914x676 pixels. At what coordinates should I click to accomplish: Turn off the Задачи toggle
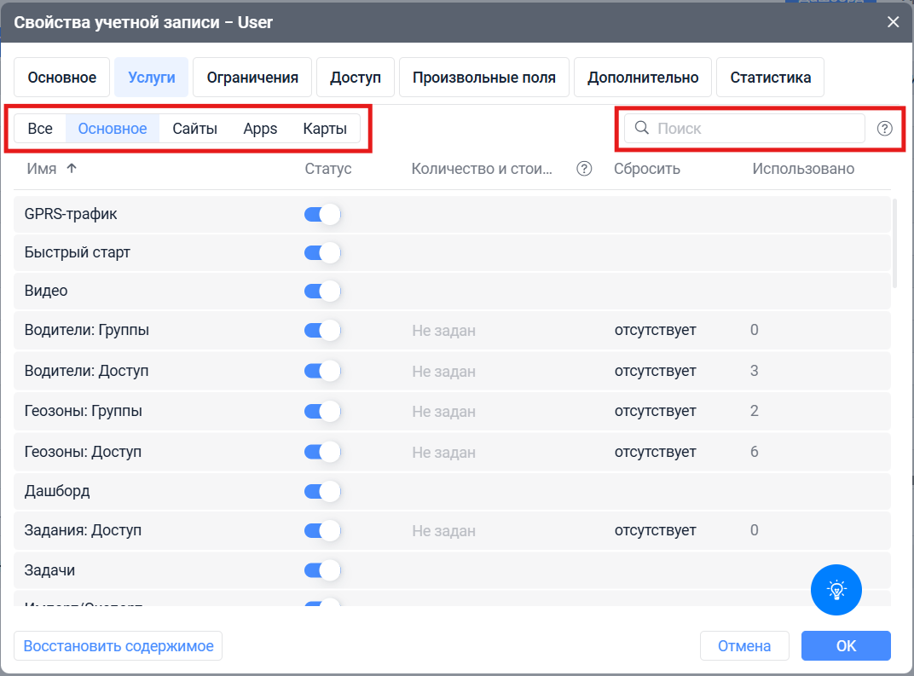click(322, 569)
